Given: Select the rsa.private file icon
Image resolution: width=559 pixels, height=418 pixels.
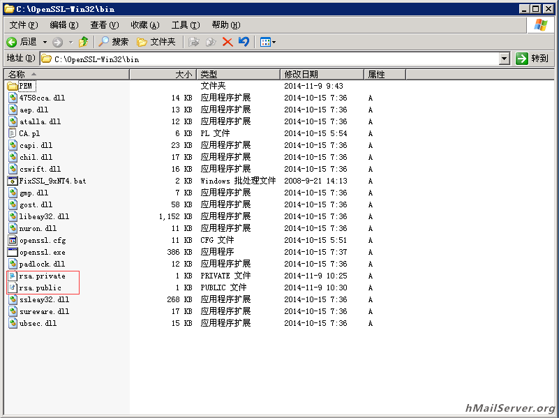Looking at the screenshot, I should point(13,276).
